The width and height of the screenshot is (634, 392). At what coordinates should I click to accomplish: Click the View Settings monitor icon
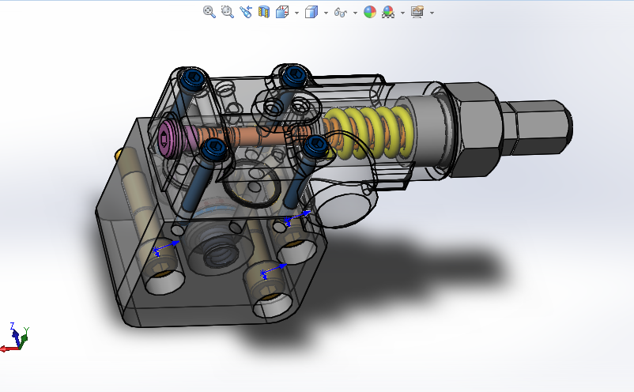[x=417, y=12]
